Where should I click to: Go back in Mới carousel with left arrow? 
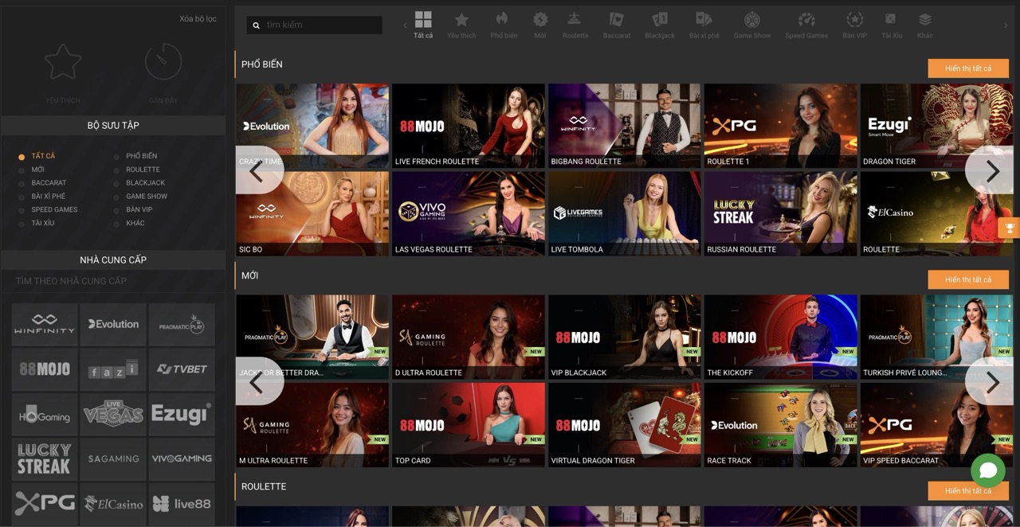pyautogui.click(x=257, y=381)
